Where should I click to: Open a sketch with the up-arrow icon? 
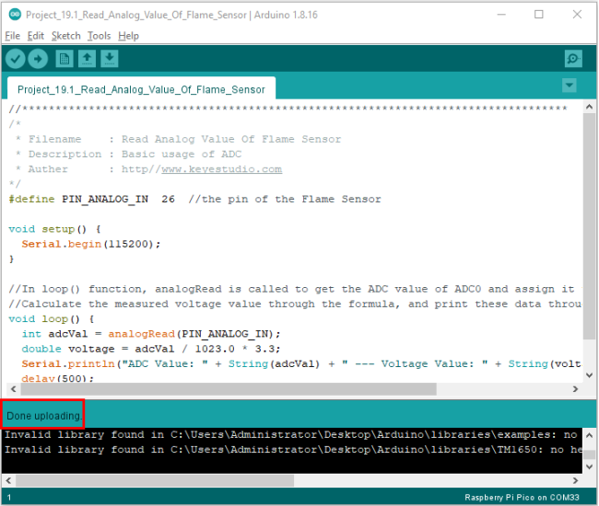pos(87,59)
